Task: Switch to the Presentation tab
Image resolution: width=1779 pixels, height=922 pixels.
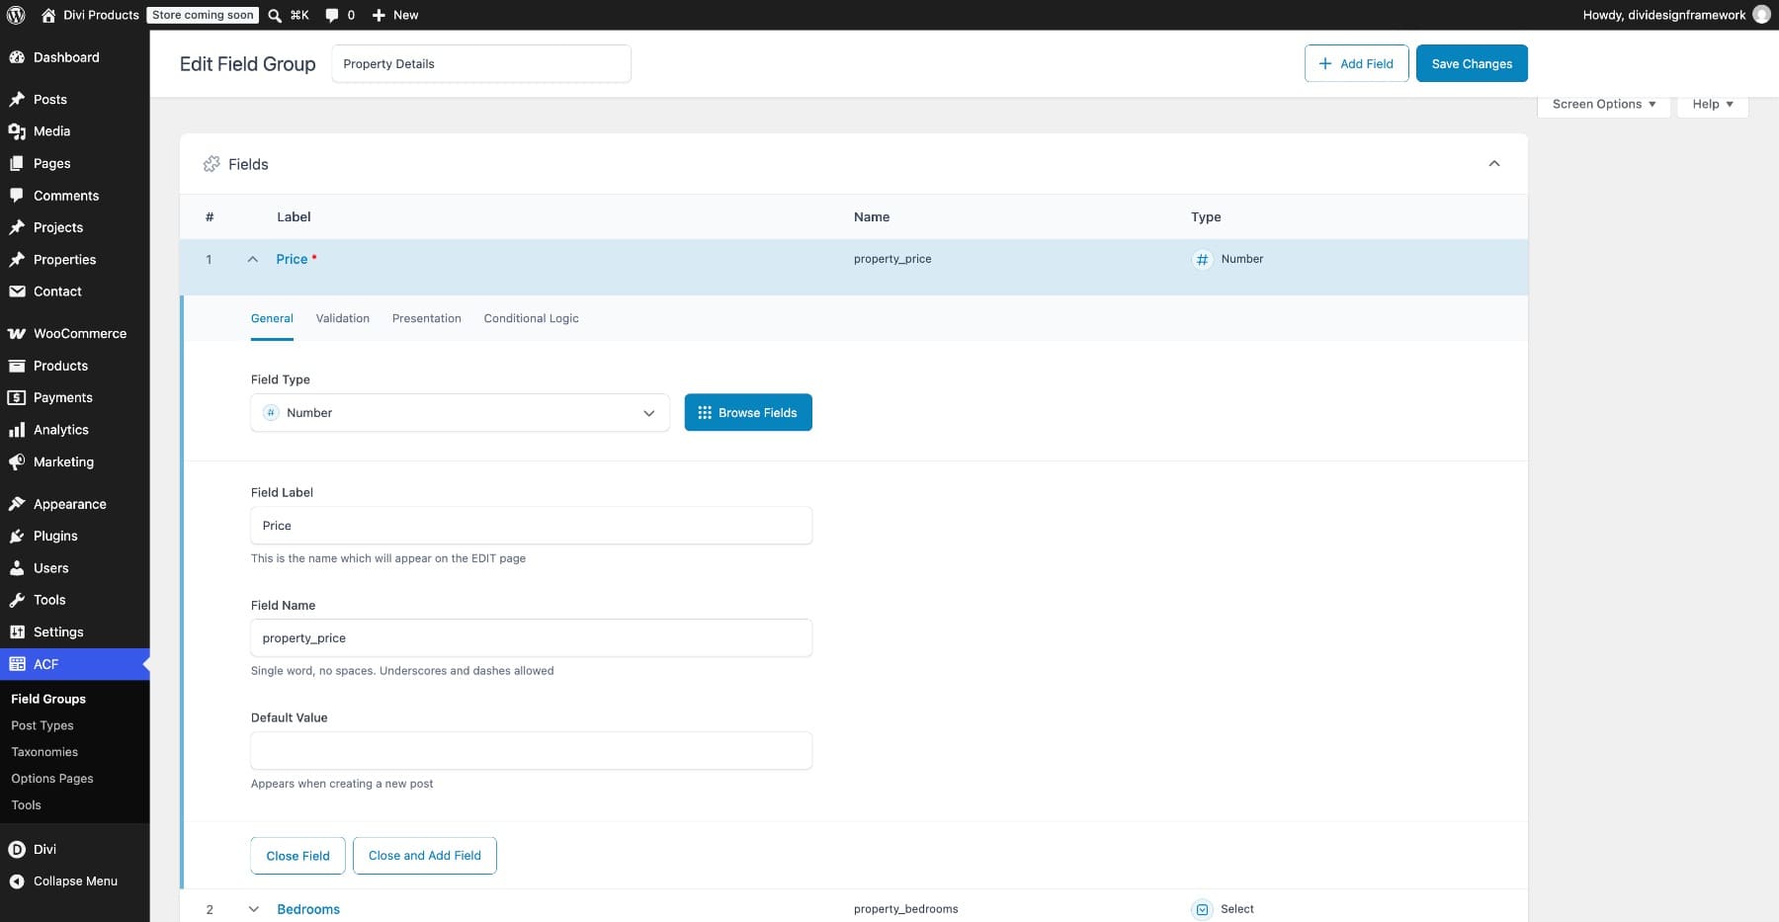Action: [x=427, y=318]
